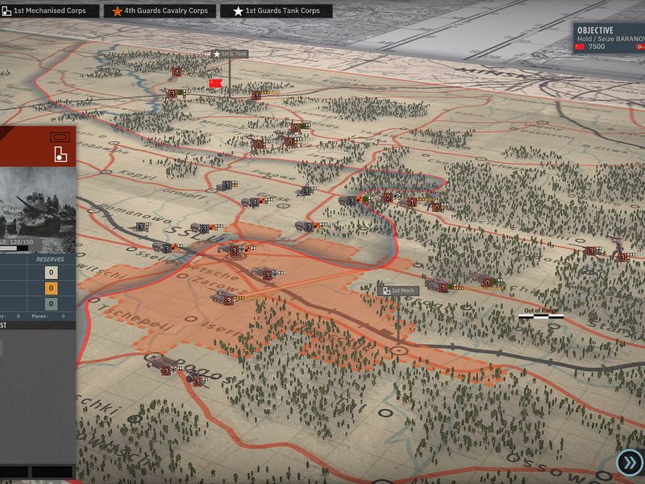Screen dimensions: 645x484
Task: Select red 0 unit right of 1st Mech red 1
Action: (x=488, y=283)
